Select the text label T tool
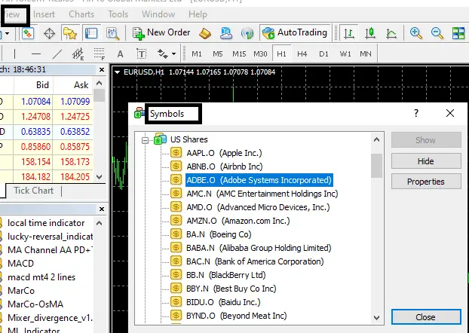 click(x=142, y=54)
